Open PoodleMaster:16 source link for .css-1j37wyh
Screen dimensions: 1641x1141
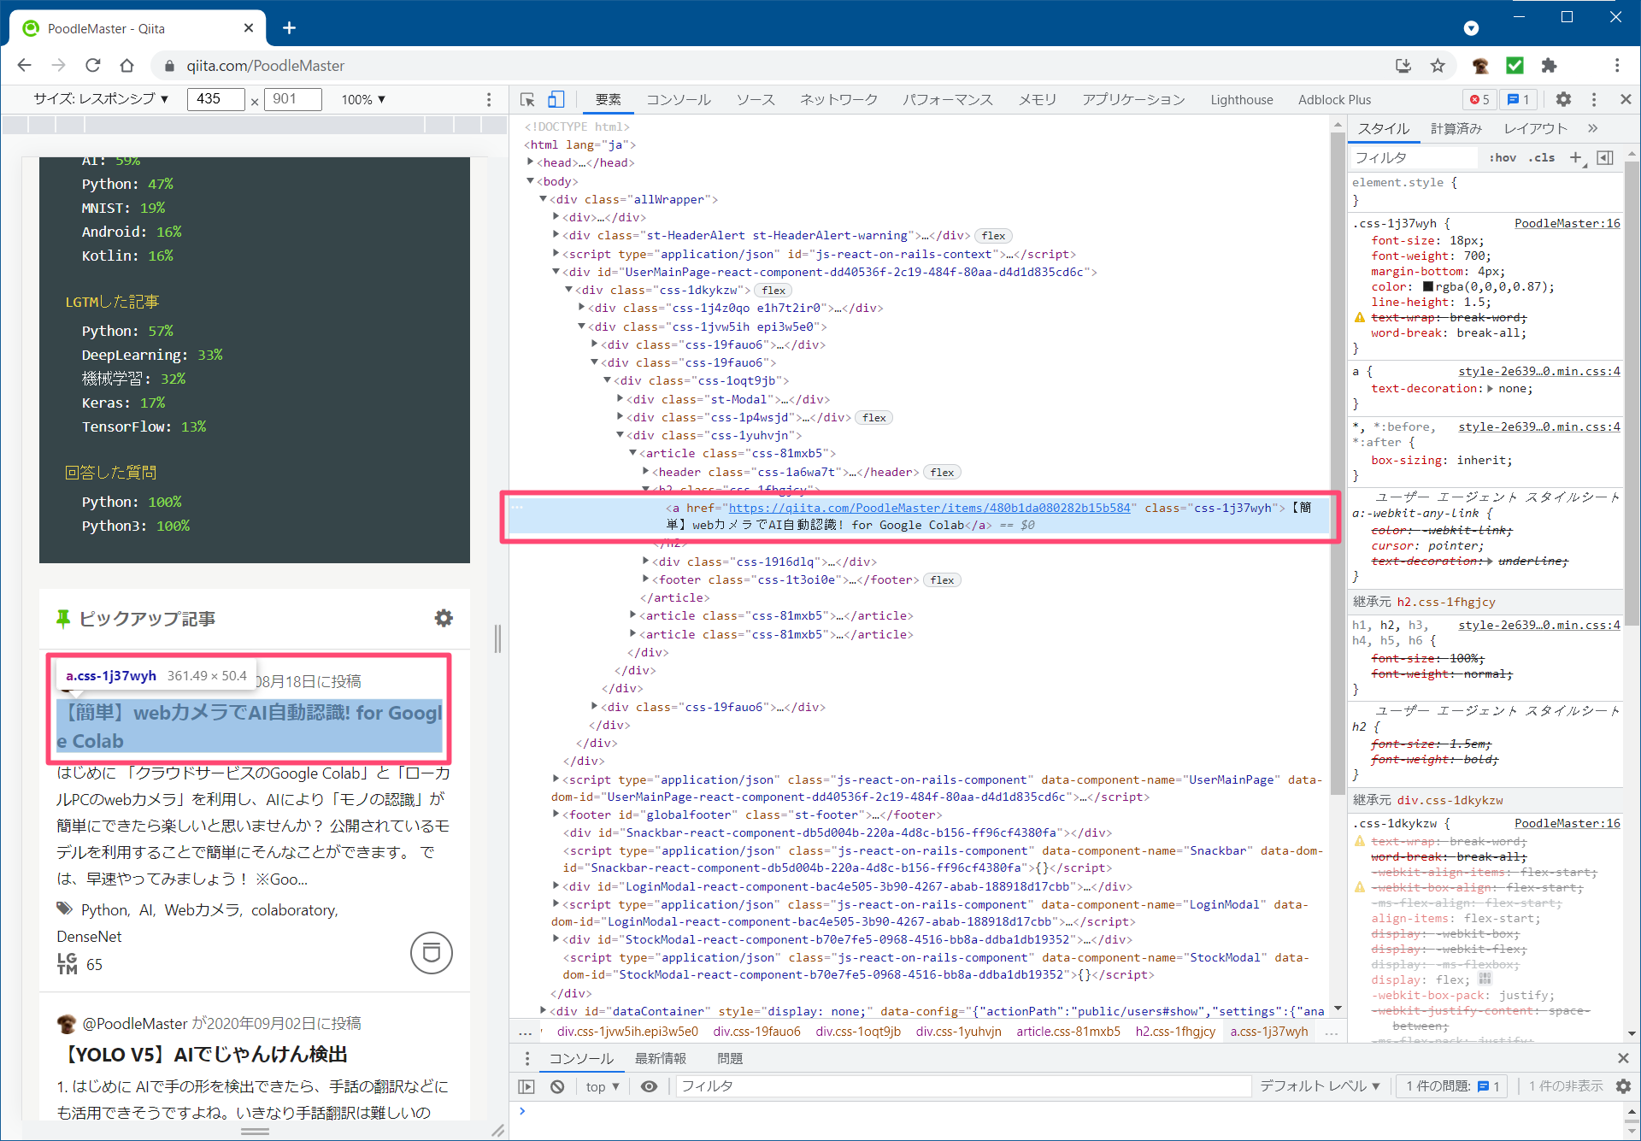pos(1567,223)
